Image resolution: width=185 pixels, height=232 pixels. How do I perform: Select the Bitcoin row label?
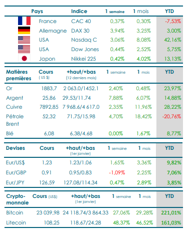15,212
